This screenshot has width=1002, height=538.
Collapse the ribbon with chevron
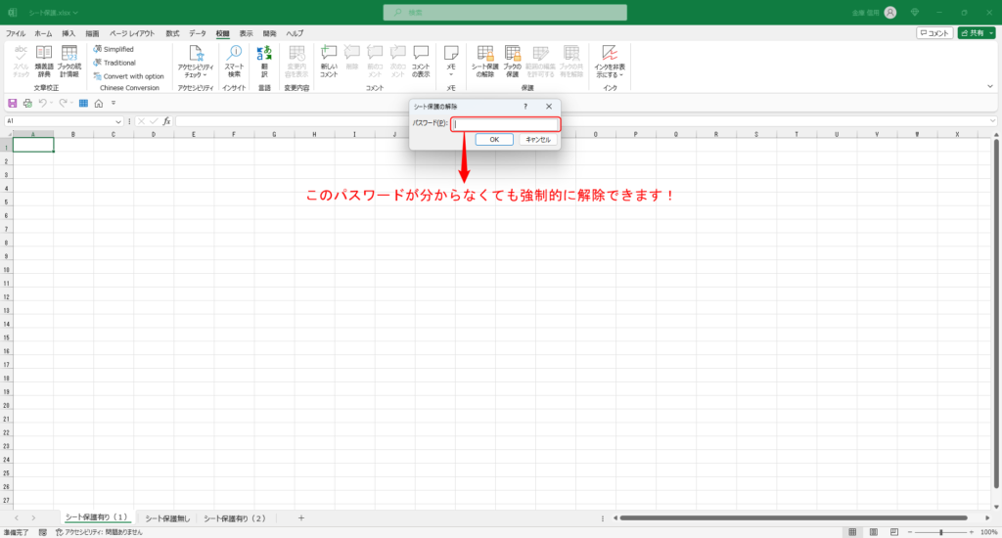[x=990, y=86]
